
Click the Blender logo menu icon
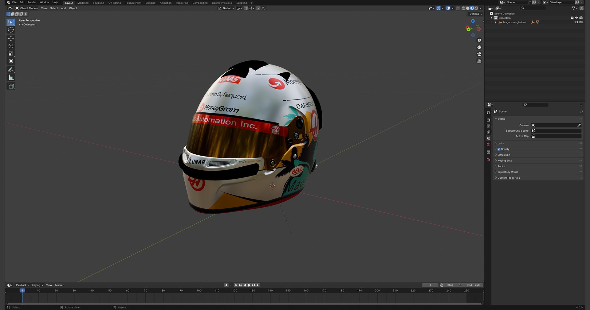(8, 2)
